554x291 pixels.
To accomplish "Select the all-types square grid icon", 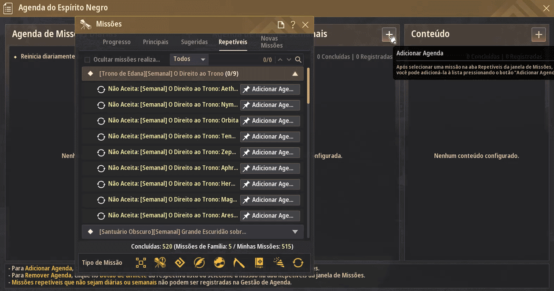I will coord(141,262).
